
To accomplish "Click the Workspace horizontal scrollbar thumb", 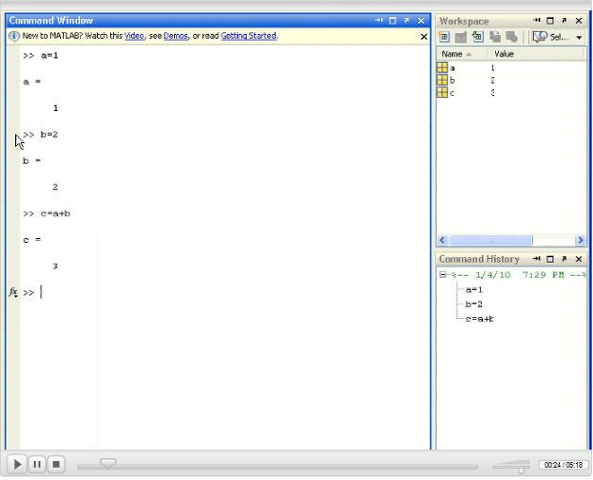I will [490, 240].
